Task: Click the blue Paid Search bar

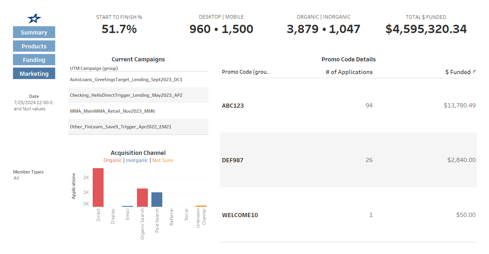Action: pos(157,199)
